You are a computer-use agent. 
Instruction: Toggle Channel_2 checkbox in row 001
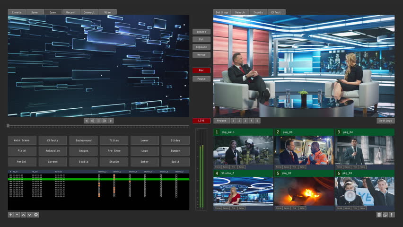[x=114, y=175]
